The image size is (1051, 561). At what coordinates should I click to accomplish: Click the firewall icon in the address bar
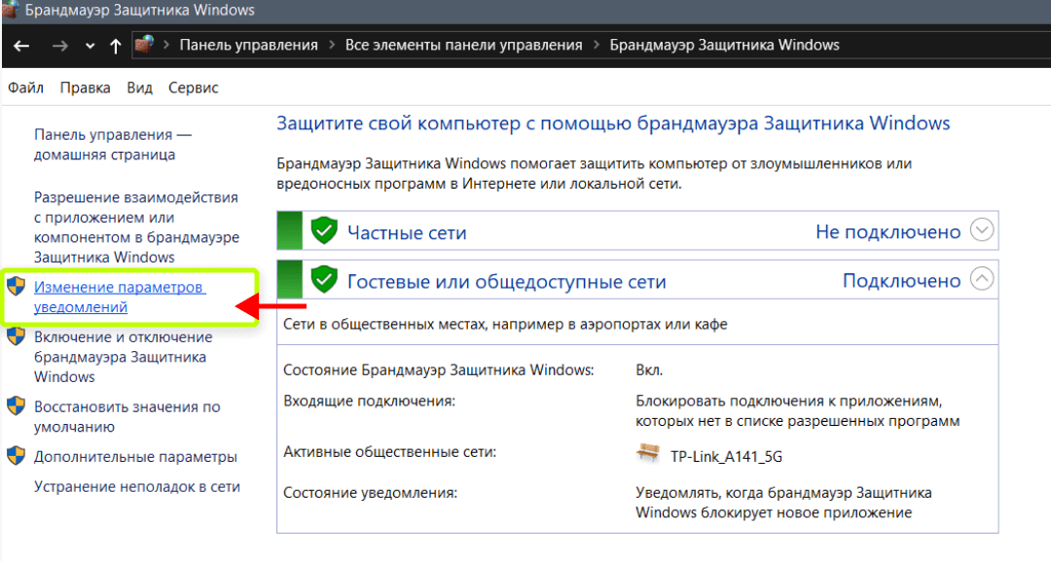point(144,45)
